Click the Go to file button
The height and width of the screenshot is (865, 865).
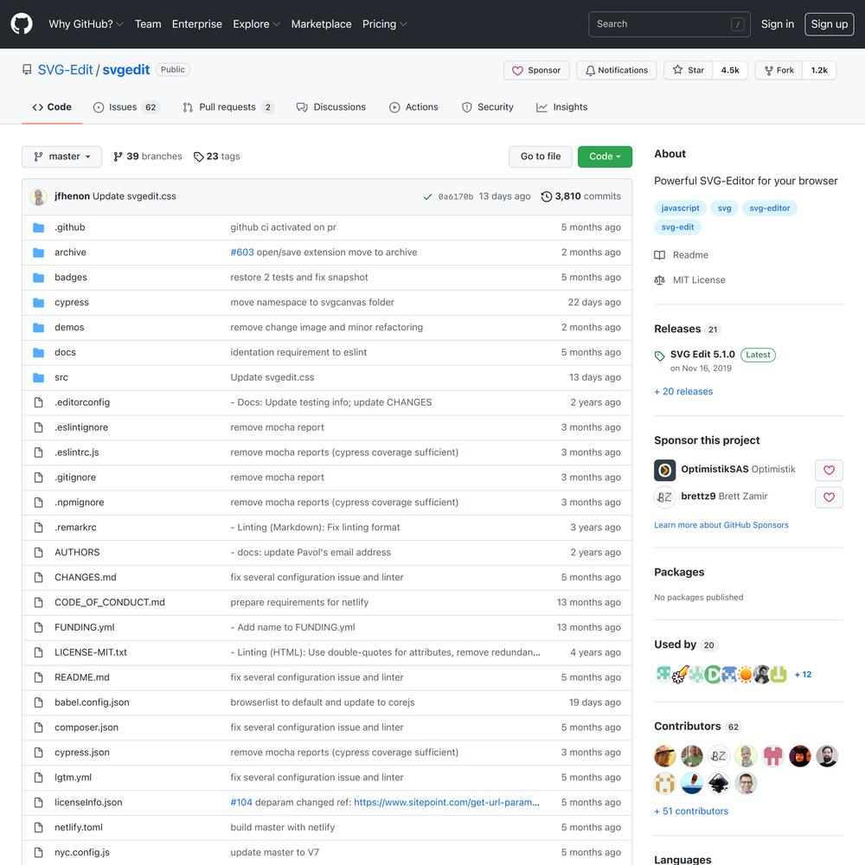(541, 157)
